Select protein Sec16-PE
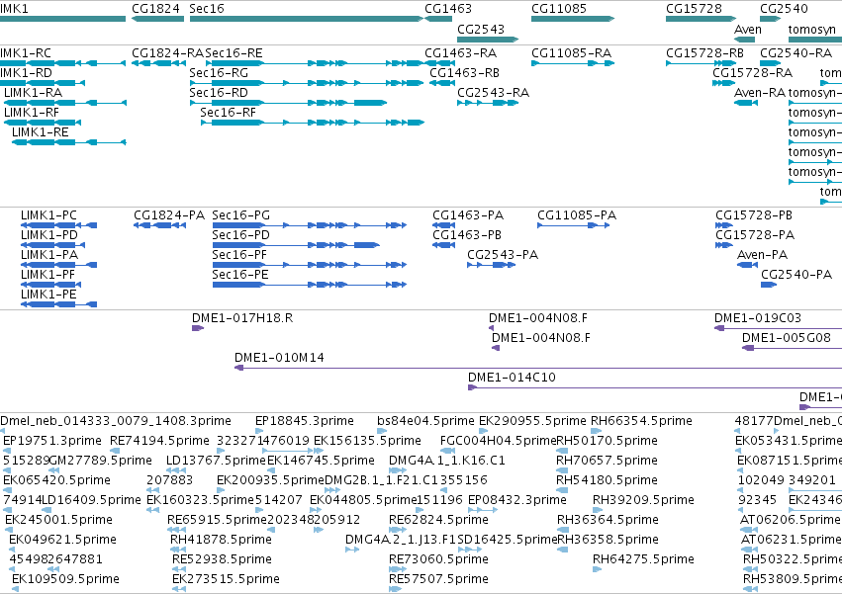 (x=240, y=275)
